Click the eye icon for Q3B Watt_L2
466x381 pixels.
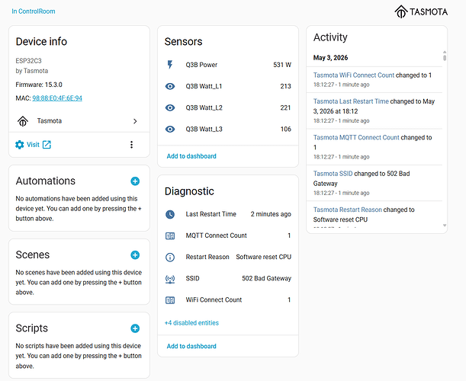(x=170, y=107)
